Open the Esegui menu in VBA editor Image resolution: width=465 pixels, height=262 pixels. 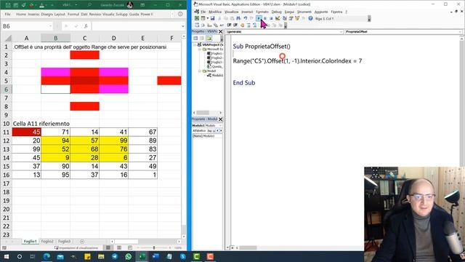pos(289,12)
